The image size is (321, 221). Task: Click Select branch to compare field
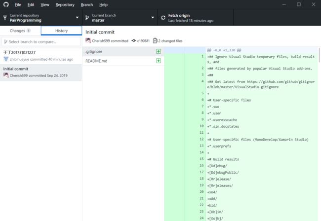(41, 42)
